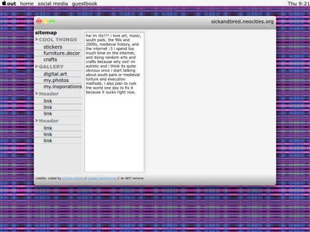This screenshot has width=310, height=232.
Task: Click the yellow minimize circle icon
Action: (x=45, y=21)
